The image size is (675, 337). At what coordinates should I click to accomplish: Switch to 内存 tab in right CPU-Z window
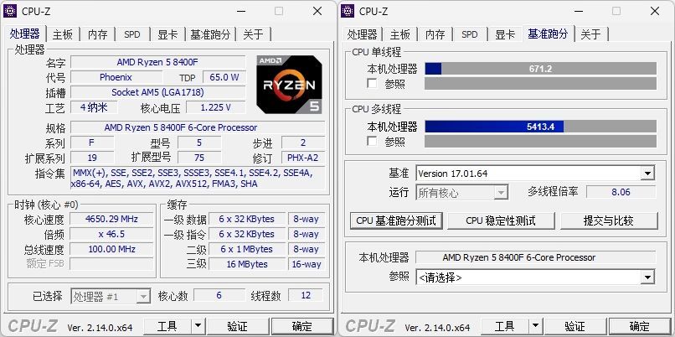pos(435,34)
